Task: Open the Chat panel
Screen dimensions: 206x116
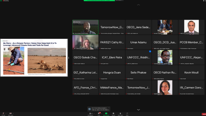Action: point(99,114)
